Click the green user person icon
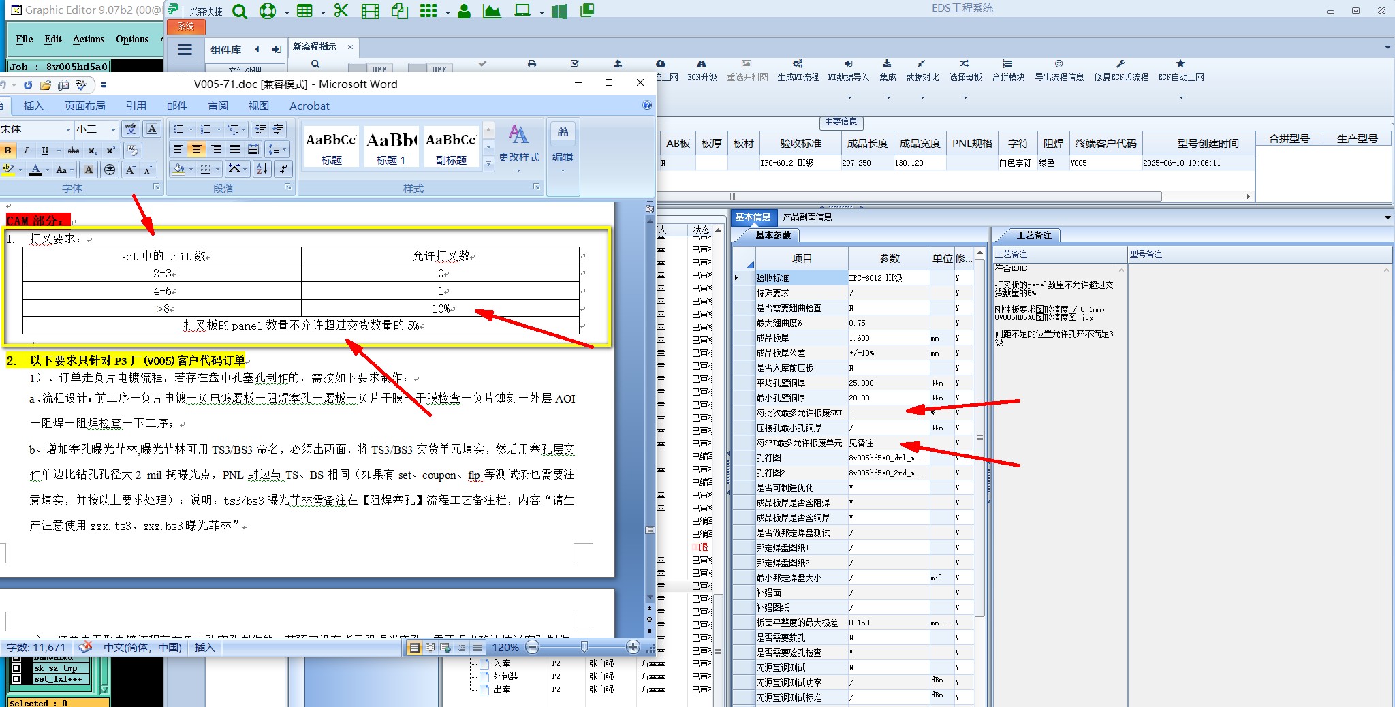 tap(464, 11)
